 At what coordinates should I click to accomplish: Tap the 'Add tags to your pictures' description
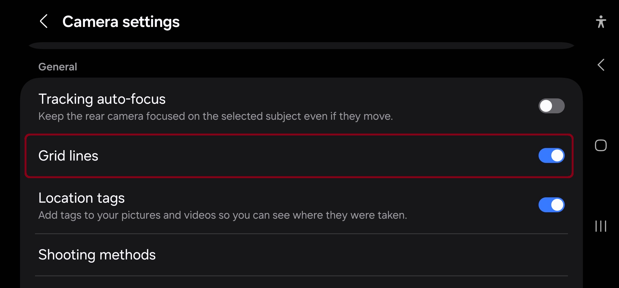(x=222, y=215)
